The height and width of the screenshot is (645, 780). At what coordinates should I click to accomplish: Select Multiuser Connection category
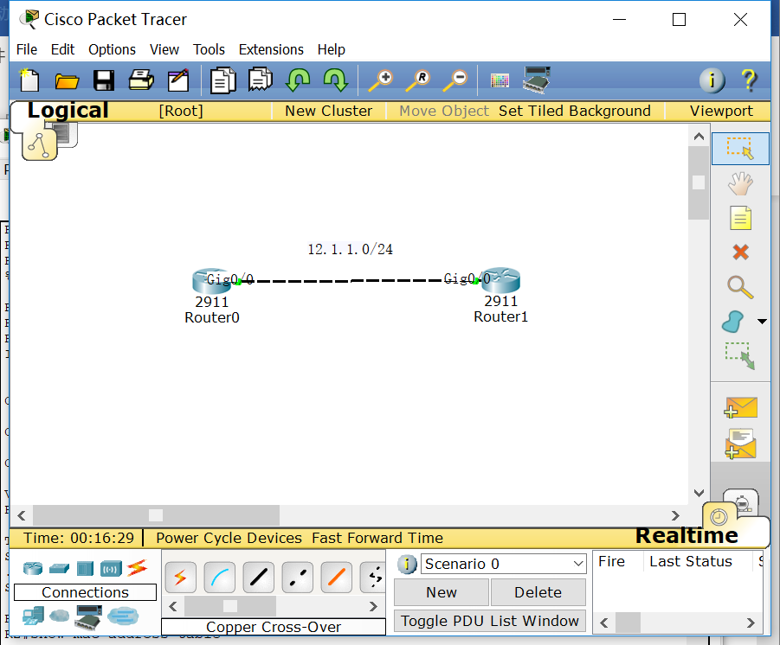pyautogui.click(x=123, y=616)
